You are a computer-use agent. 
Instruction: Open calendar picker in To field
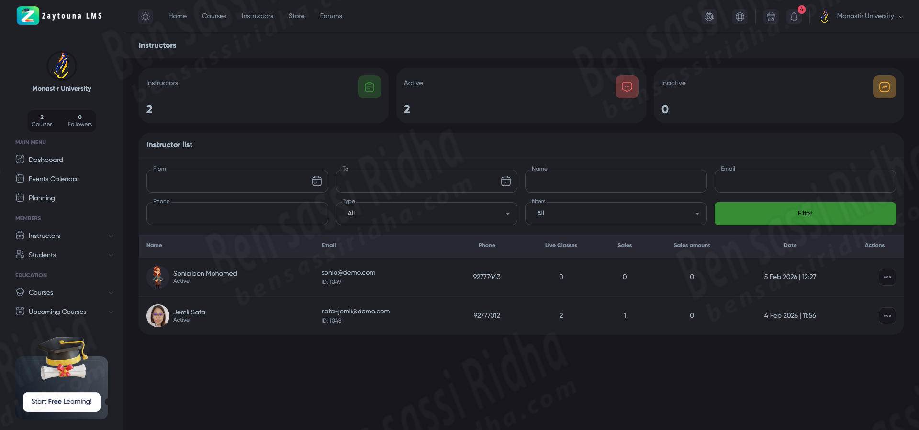click(506, 181)
